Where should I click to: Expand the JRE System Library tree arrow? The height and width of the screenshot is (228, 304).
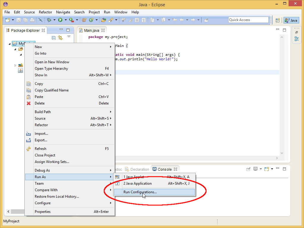[15, 65]
